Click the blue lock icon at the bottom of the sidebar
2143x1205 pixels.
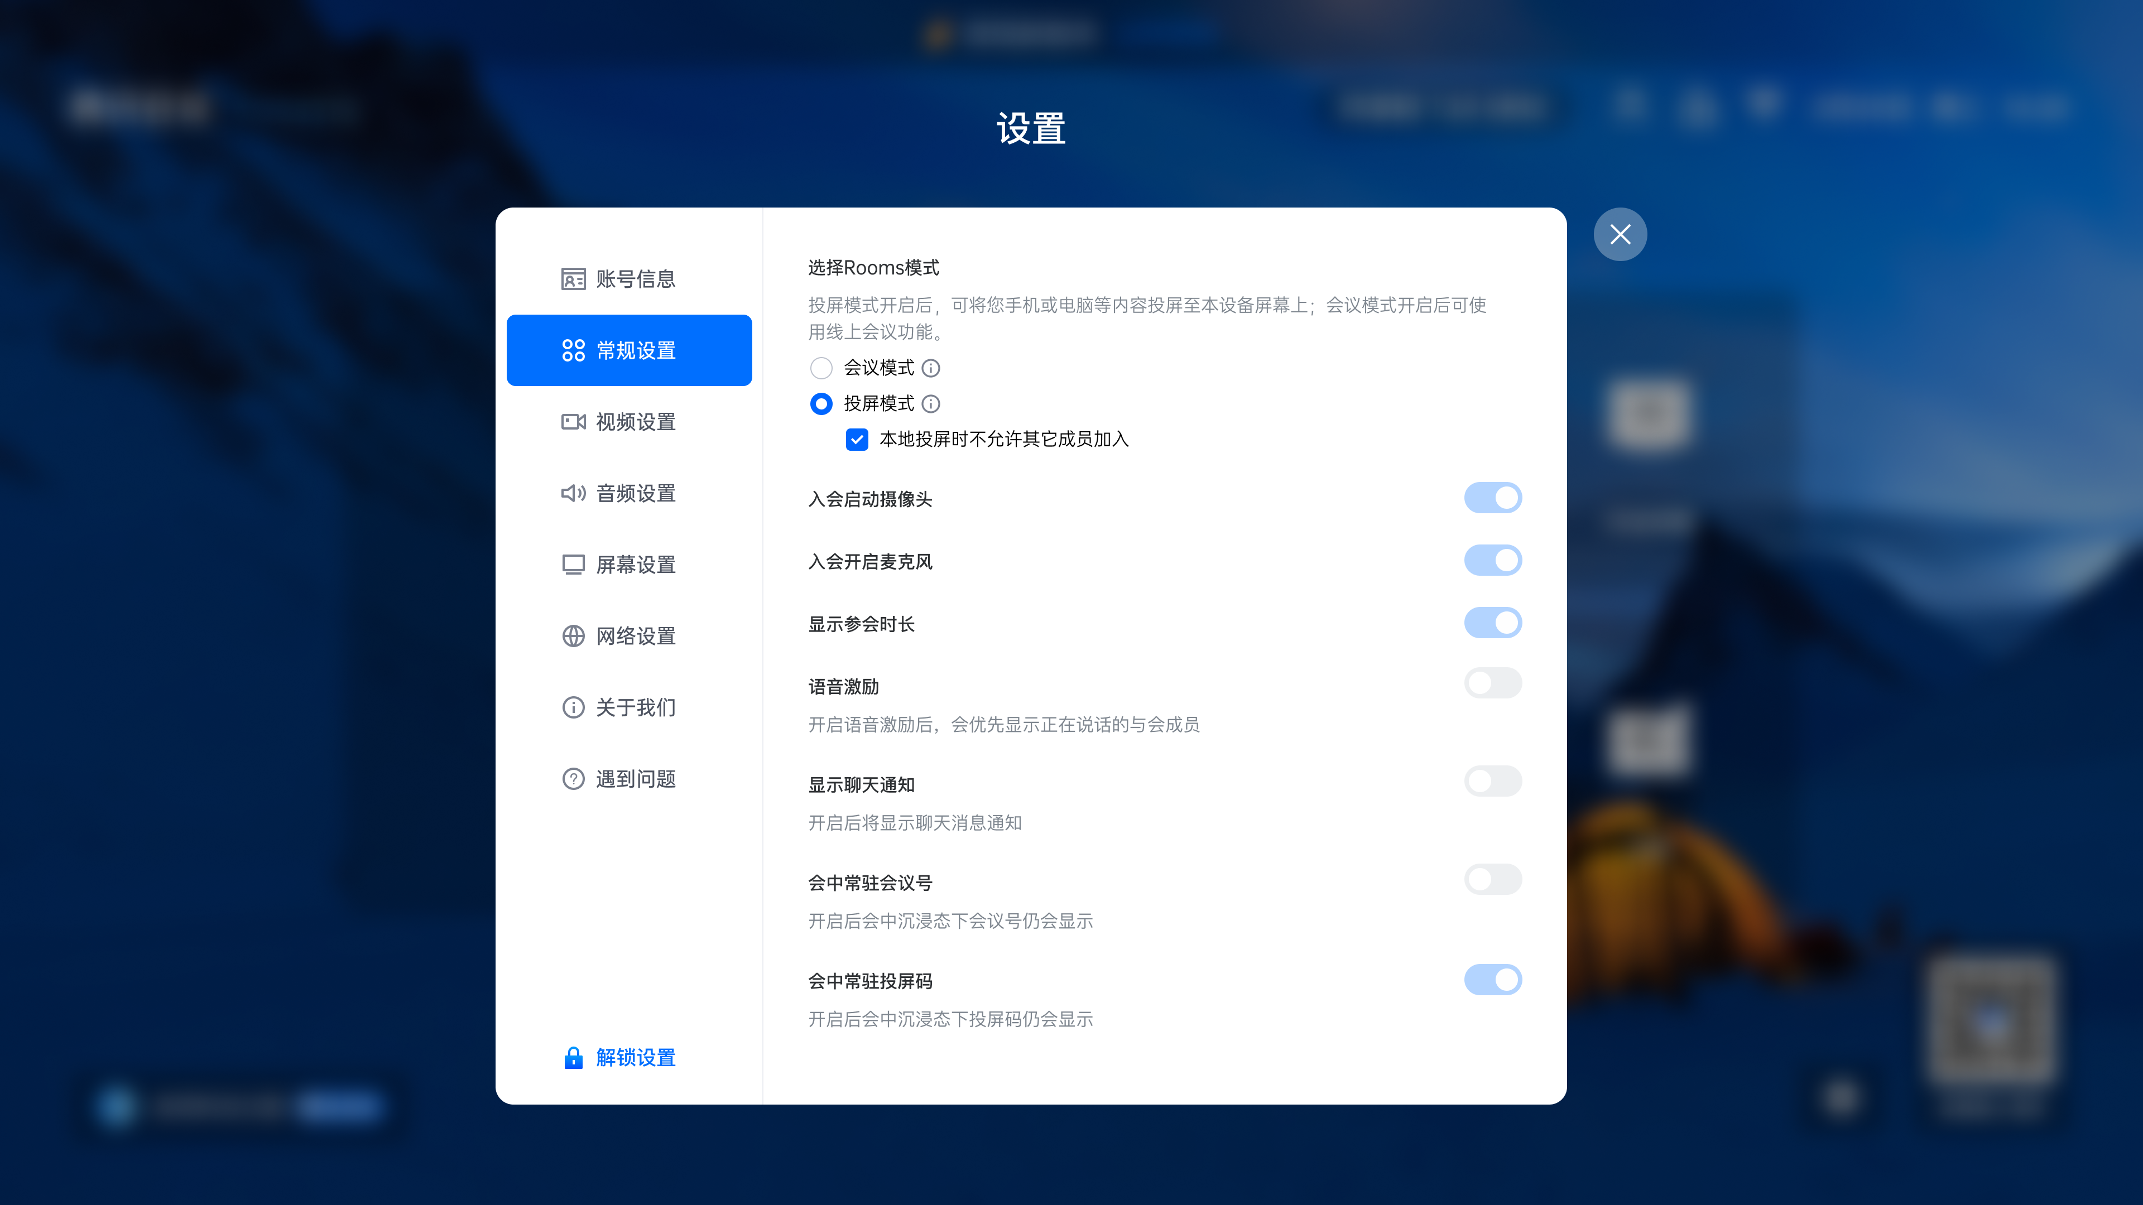573,1058
